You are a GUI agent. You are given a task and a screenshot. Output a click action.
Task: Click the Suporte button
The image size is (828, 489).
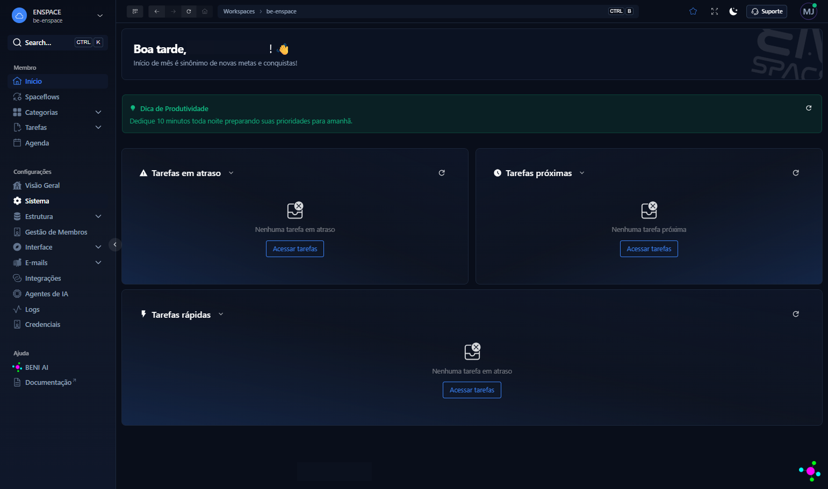[x=767, y=11]
